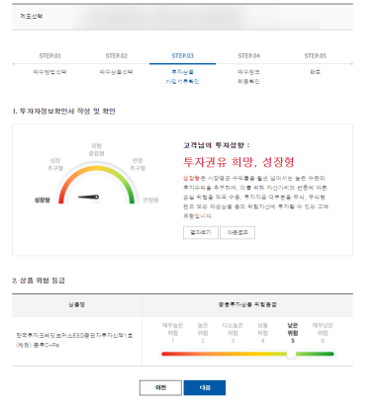Click the section 1 heading about 투자자정보확인서
Image resolution: width=382 pixels, height=407 pixels.
click(63, 111)
